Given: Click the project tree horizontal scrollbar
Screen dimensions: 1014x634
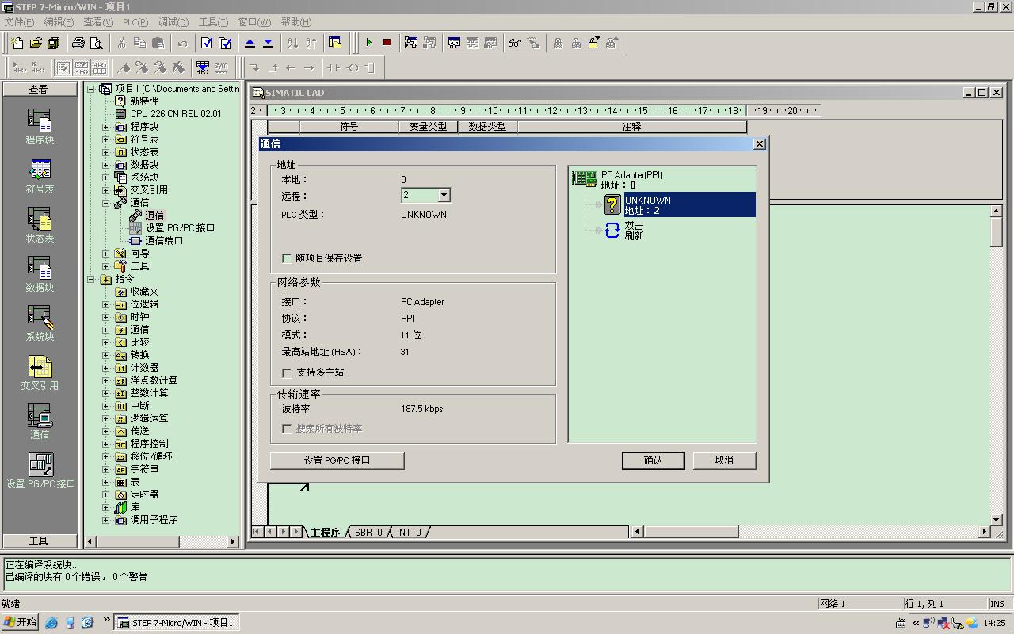Looking at the screenshot, I should click(162, 541).
